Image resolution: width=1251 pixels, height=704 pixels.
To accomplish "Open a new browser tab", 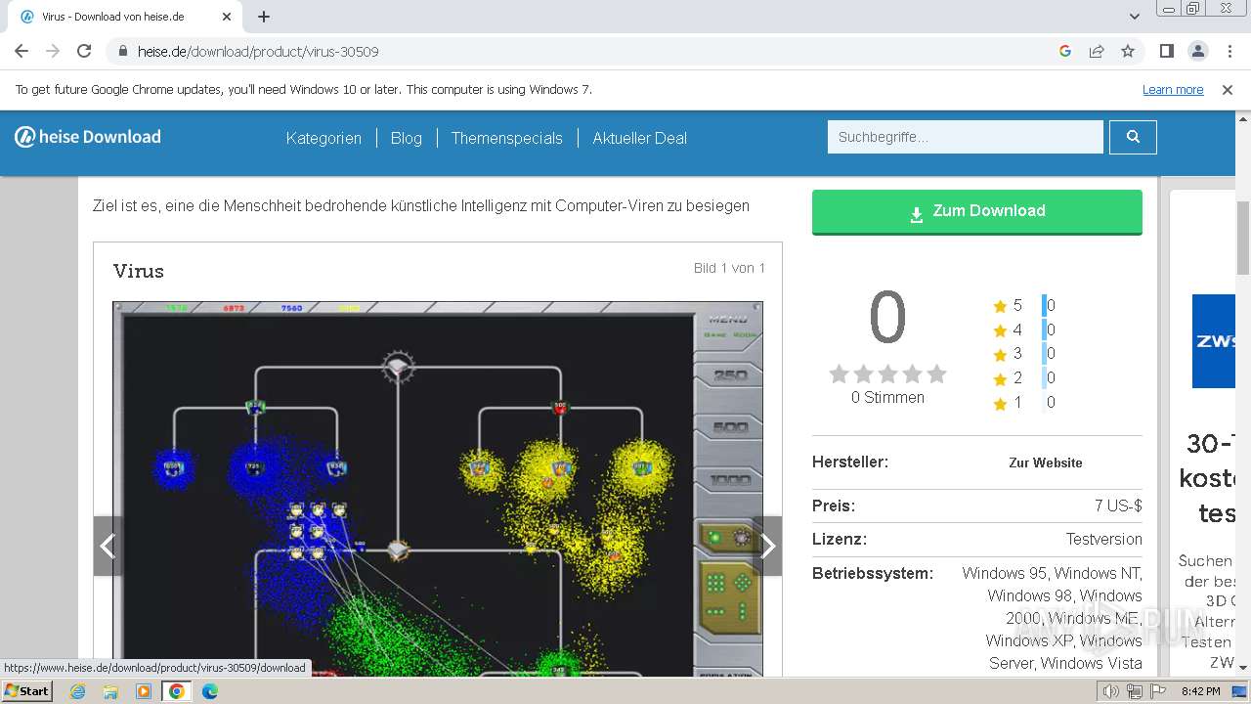I will pos(264,17).
